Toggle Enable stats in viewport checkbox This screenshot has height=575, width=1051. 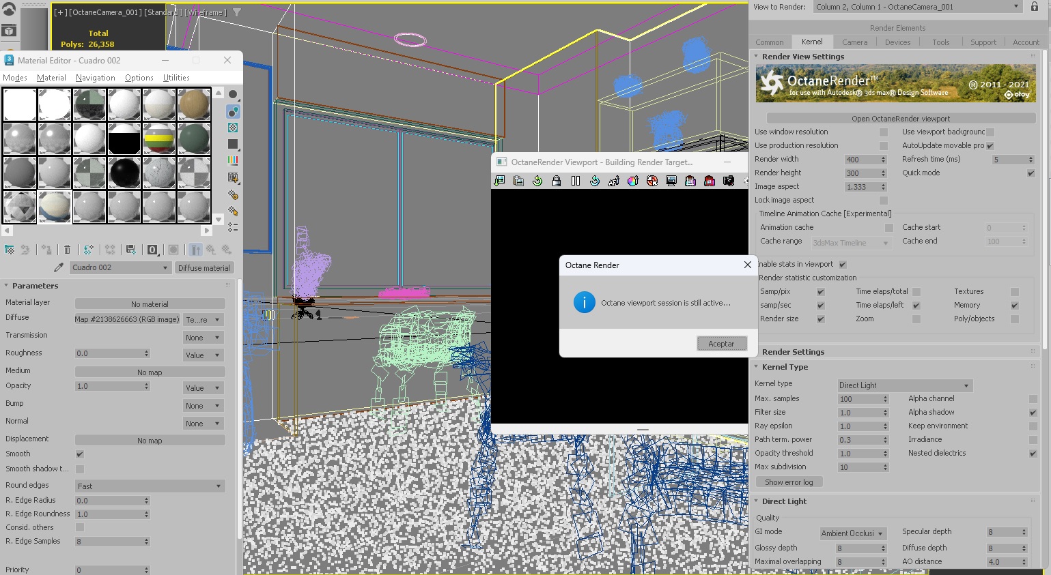[x=843, y=265]
